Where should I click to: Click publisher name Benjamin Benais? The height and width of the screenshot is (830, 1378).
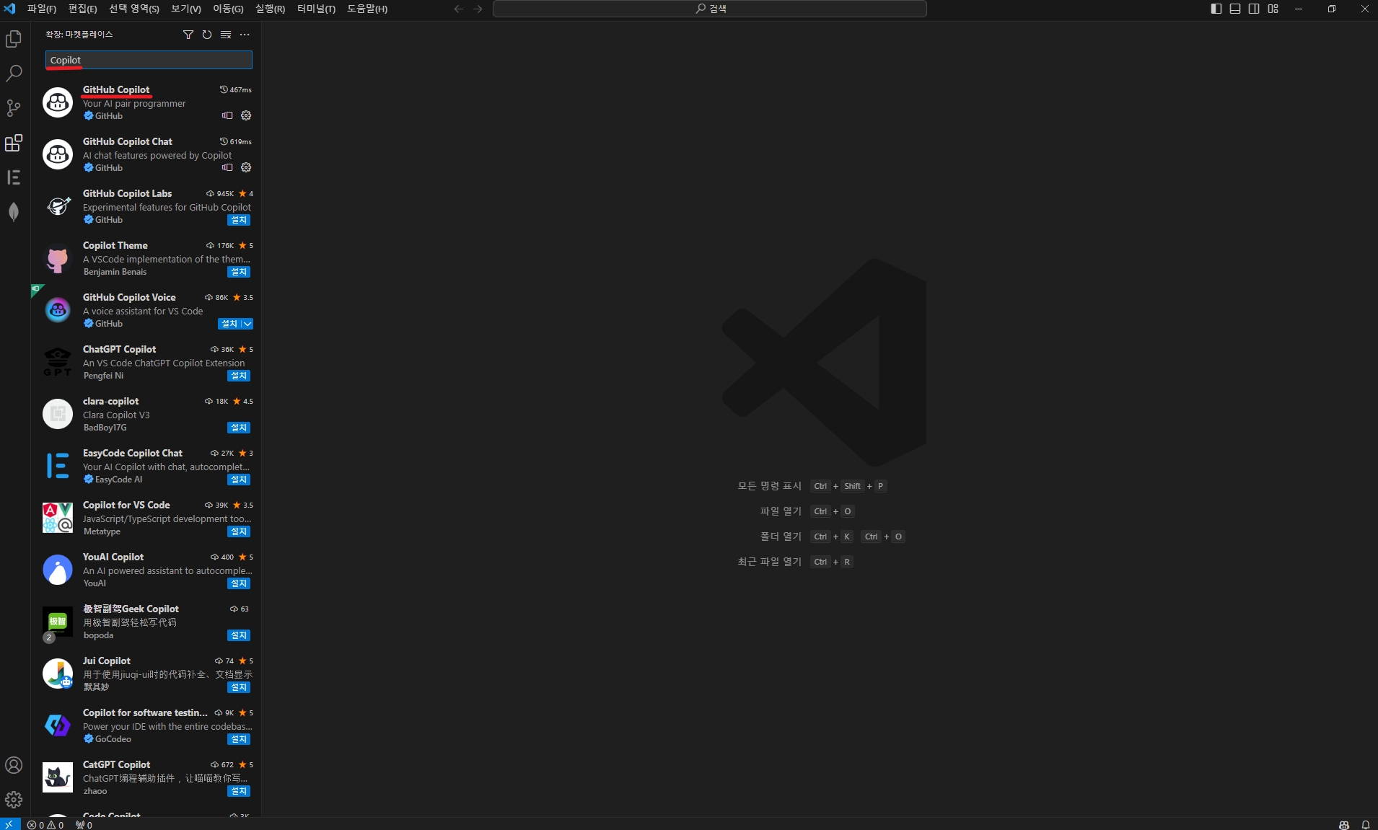pyautogui.click(x=115, y=272)
